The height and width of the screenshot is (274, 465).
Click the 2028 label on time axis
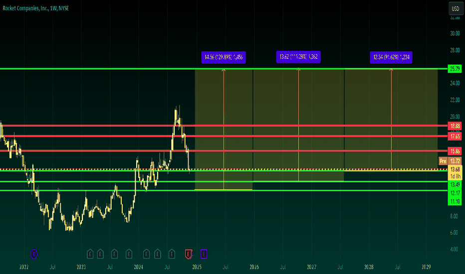(369, 267)
